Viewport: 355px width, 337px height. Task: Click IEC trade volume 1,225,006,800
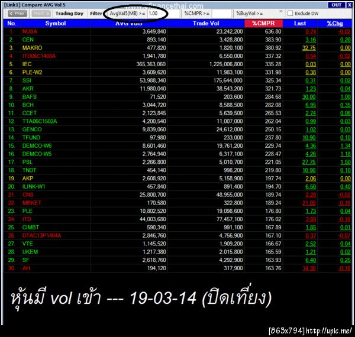(226, 64)
